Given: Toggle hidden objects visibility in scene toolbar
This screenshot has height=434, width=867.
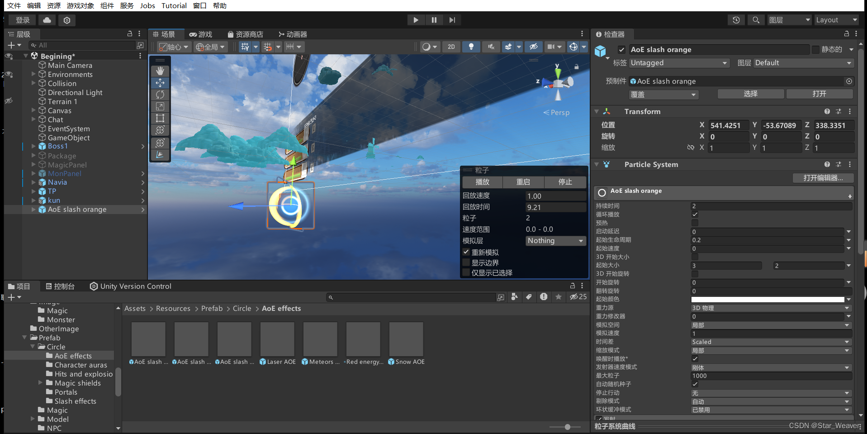Looking at the screenshot, I should [534, 47].
